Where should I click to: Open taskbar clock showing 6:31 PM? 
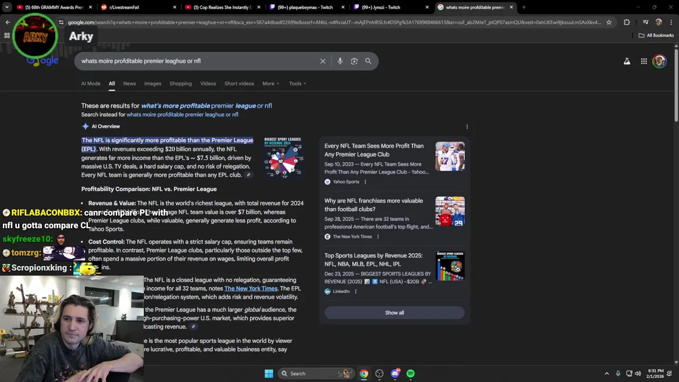tap(656, 374)
